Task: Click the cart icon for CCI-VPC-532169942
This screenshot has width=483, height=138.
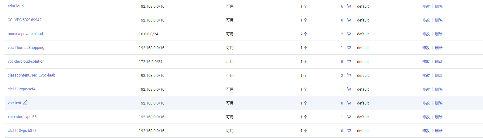Action: pyautogui.click(x=349, y=20)
